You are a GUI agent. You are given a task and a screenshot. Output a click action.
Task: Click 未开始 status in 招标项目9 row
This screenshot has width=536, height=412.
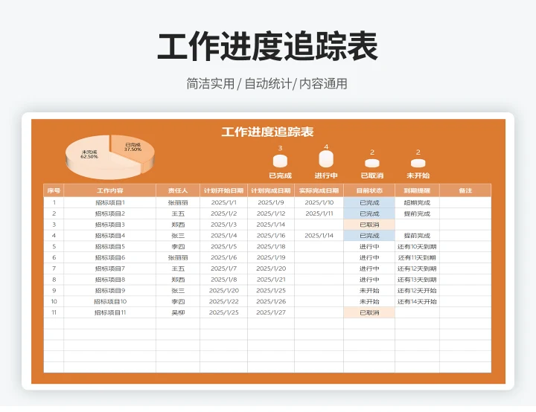point(369,290)
